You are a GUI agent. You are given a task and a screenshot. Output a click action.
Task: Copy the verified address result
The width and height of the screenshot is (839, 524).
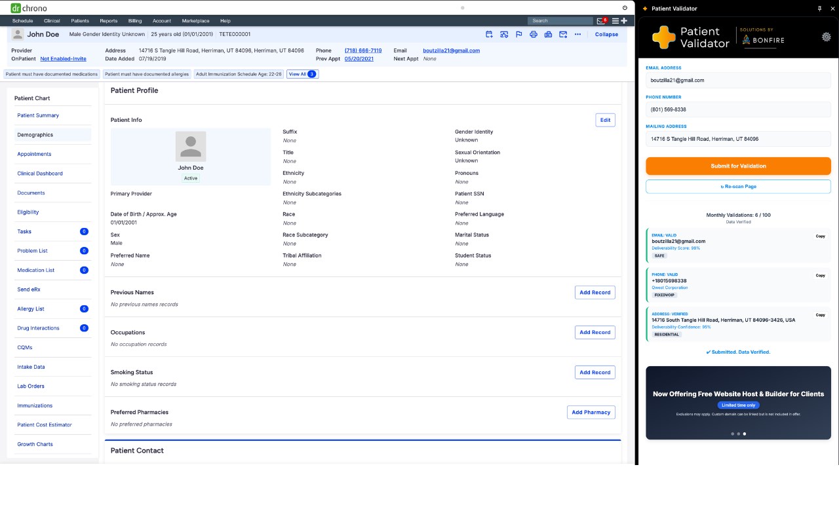coord(820,314)
